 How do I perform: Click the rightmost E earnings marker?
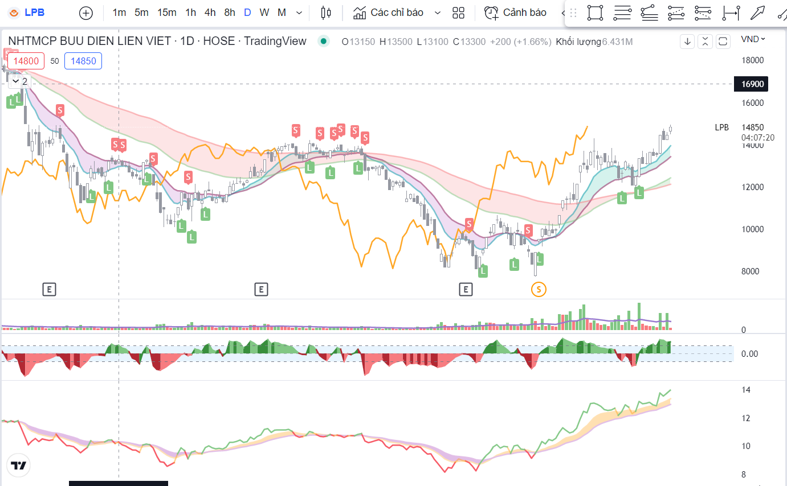click(x=466, y=290)
